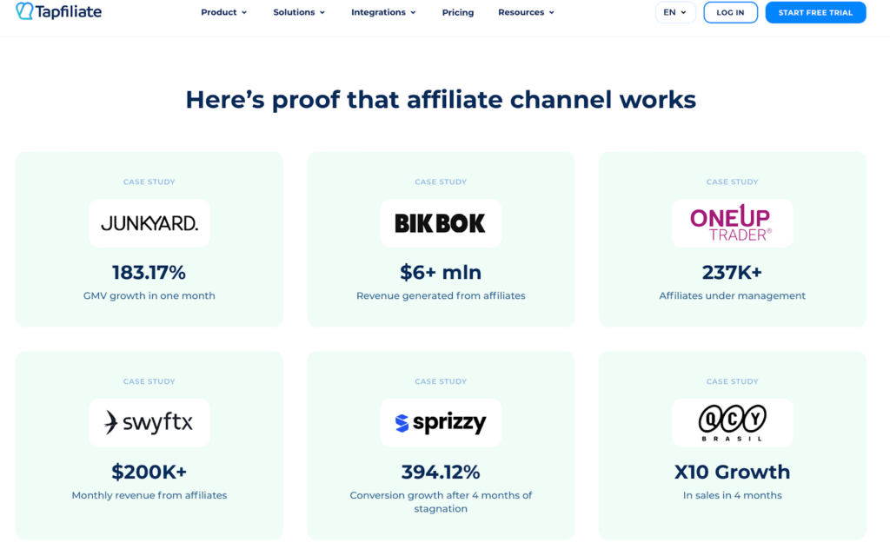Click START FREE TRIAL button

coord(815,12)
